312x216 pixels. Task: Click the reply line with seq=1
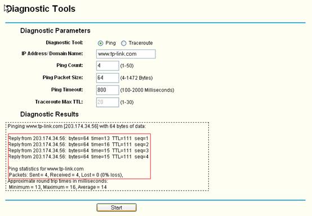[78, 138]
